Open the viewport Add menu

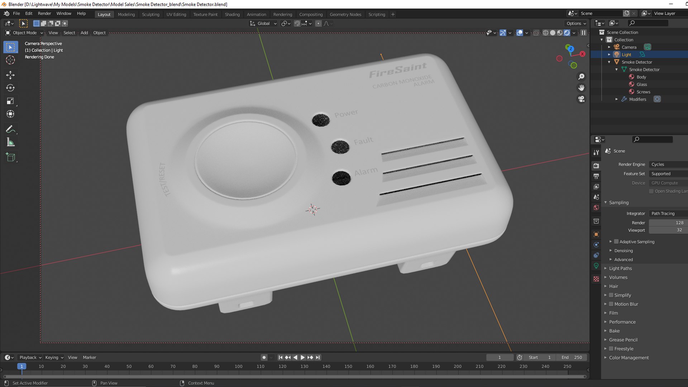point(84,33)
